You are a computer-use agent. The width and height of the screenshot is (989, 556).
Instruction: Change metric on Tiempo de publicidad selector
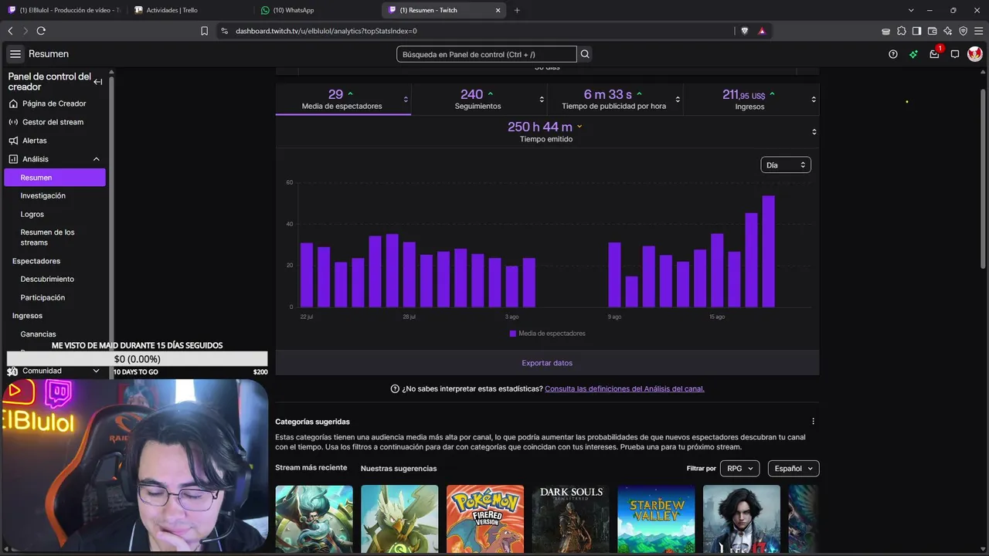pyautogui.click(x=678, y=100)
